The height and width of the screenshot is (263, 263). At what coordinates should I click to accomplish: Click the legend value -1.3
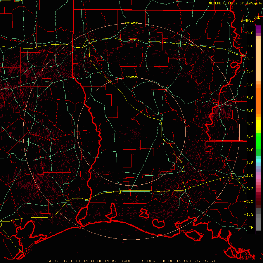249,214
